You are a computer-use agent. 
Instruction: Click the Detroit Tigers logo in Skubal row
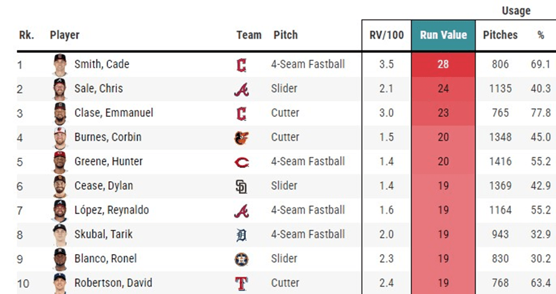pos(241,235)
